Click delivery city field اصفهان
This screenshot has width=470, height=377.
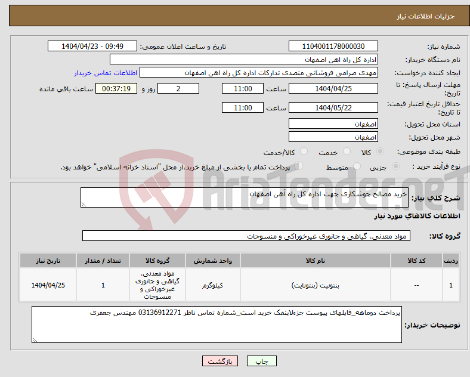(x=333, y=137)
